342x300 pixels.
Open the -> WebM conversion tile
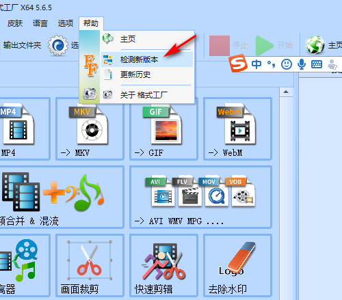pyautogui.click(x=237, y=128)
